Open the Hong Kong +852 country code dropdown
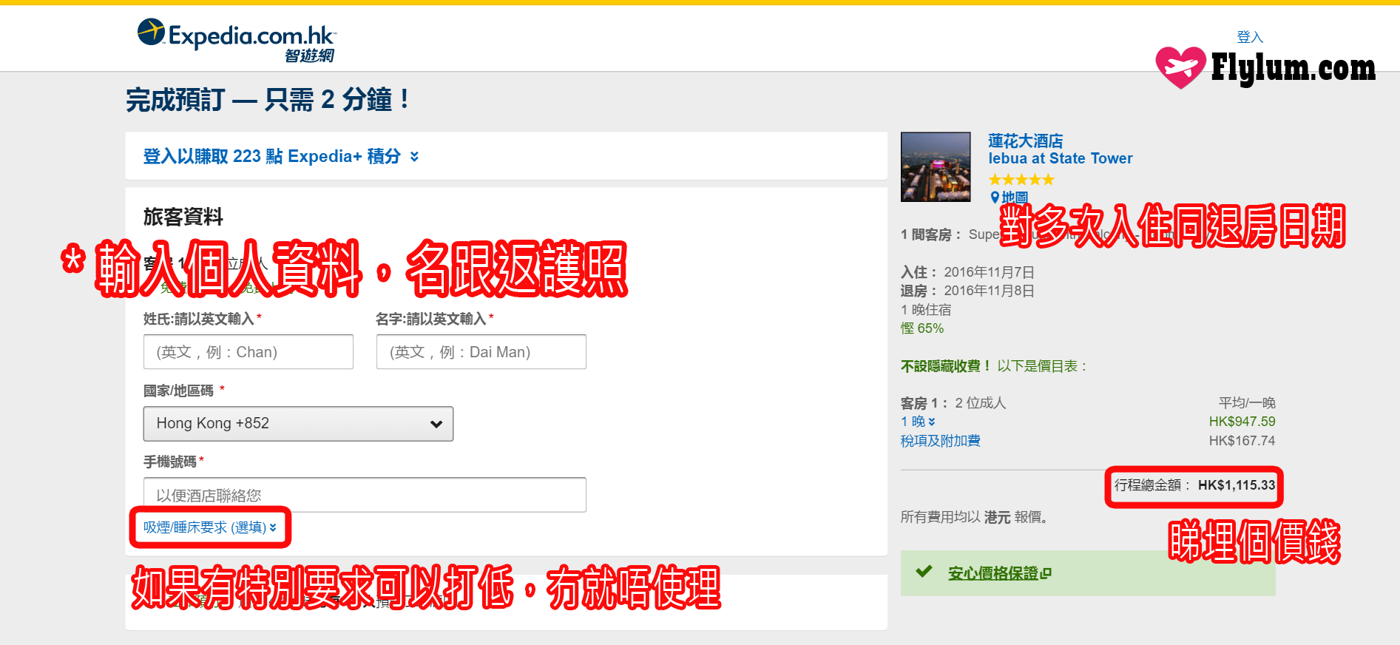This screenshot has height=645, width=1400. point(298,424)
